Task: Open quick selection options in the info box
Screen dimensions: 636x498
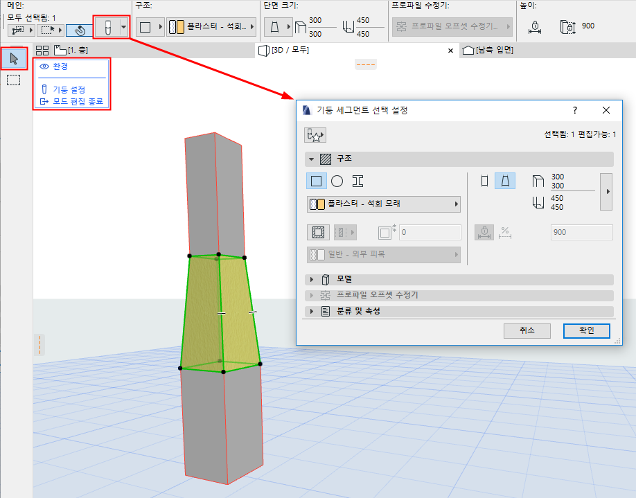Action: pyautogui.click(x=21, y=30)
